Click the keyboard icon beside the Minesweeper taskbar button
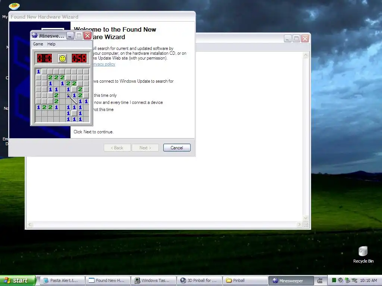 coord(320,281)
